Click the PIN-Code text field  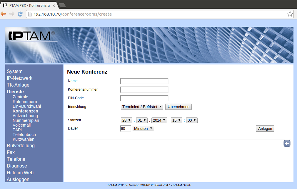coord(144,98)
